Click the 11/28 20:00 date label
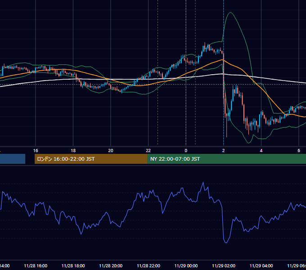 coord(111,265)
